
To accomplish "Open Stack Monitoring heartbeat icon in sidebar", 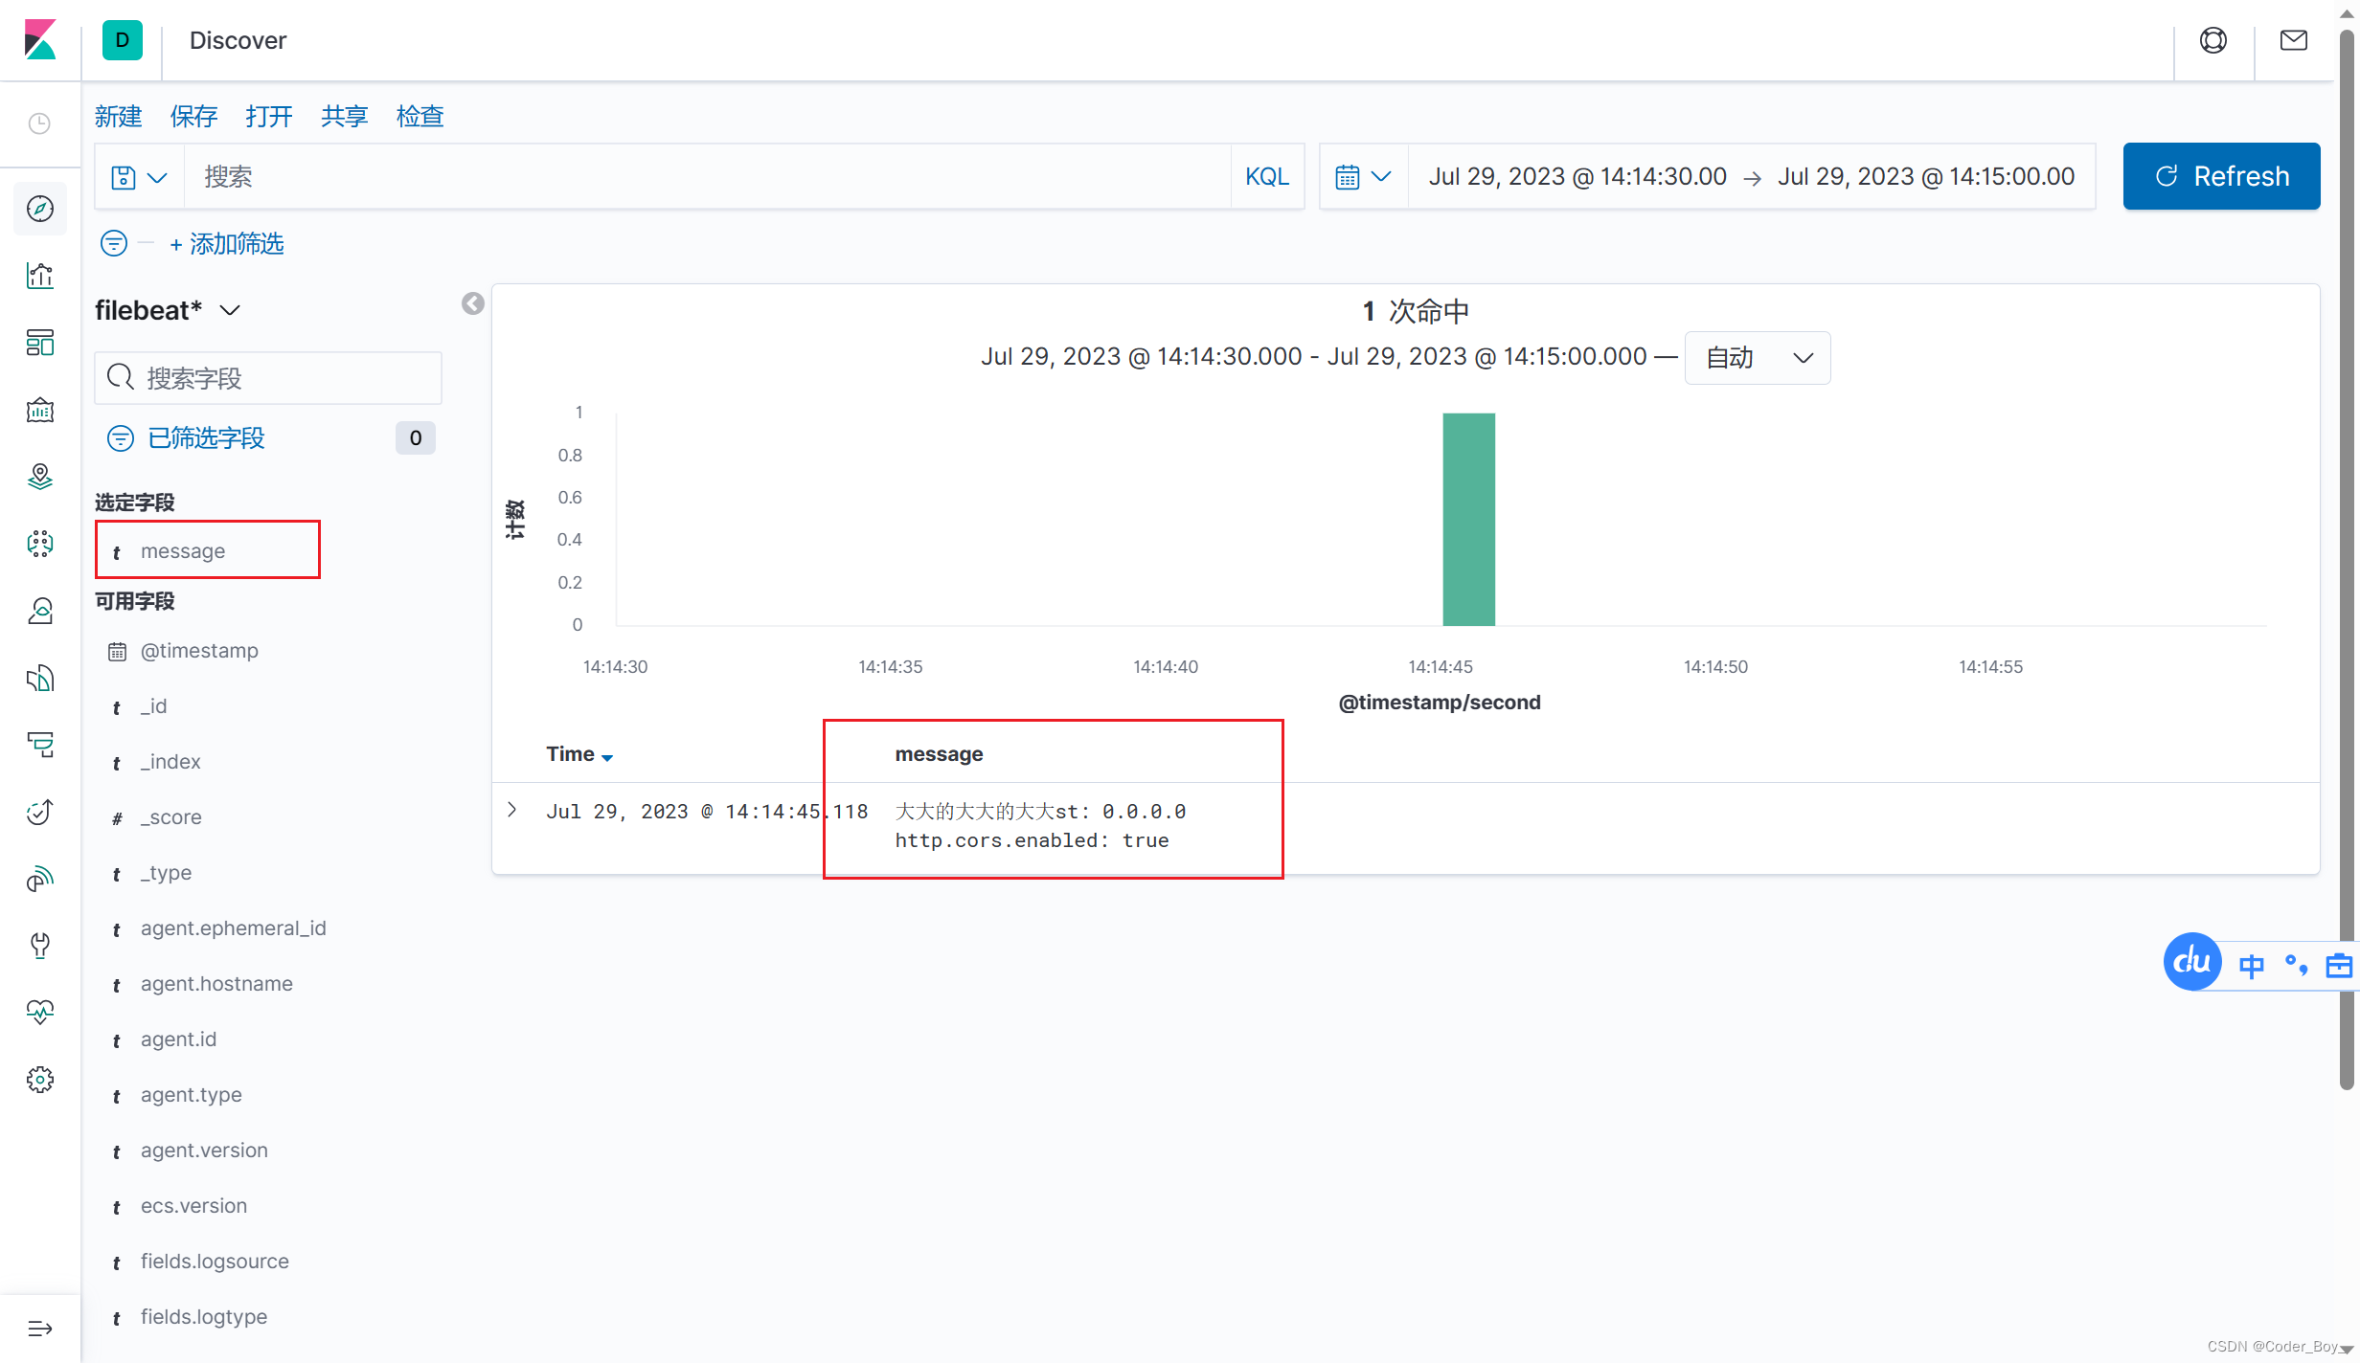I will point(39,1013).
